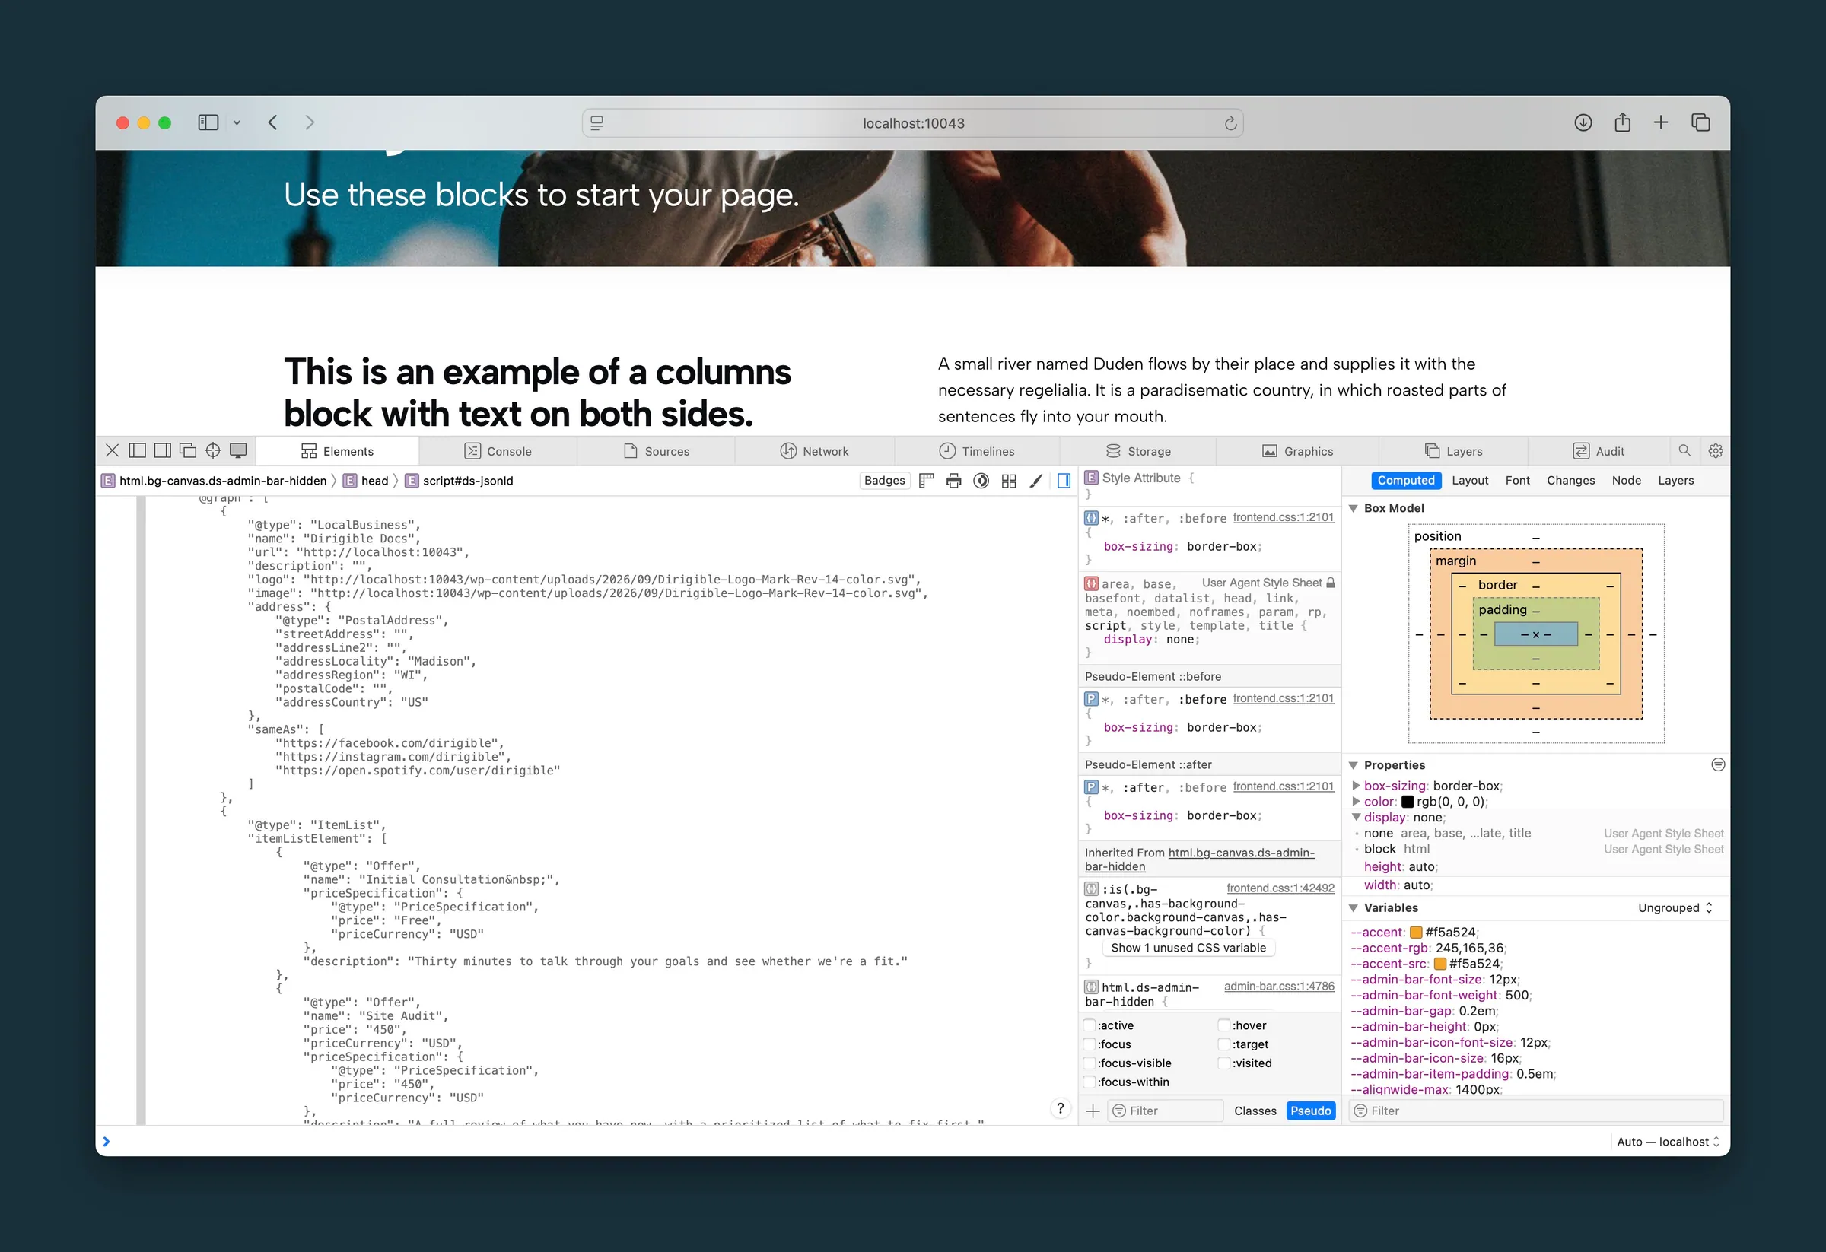Dock inspector to left side icon
This screenshot has width=1826, height=1252.
[138, 451]
